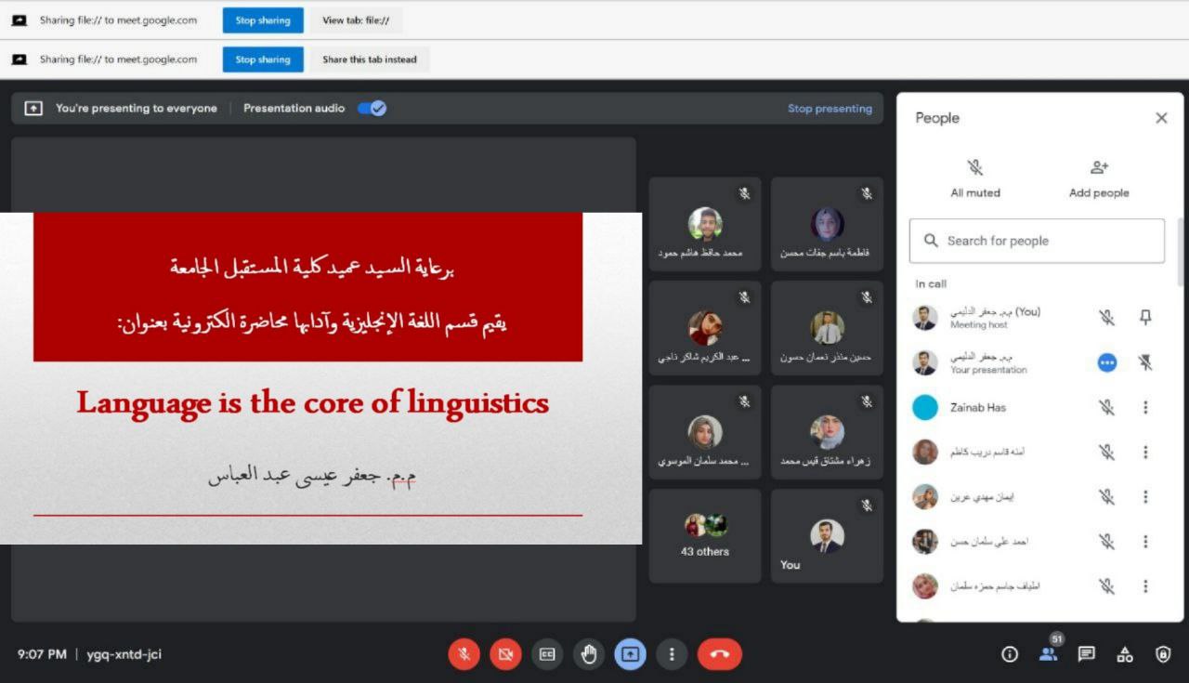Mute microphone of ايمان مهدي عرين
Viewport: 1189px width, 683px height.
(1106, 496)
